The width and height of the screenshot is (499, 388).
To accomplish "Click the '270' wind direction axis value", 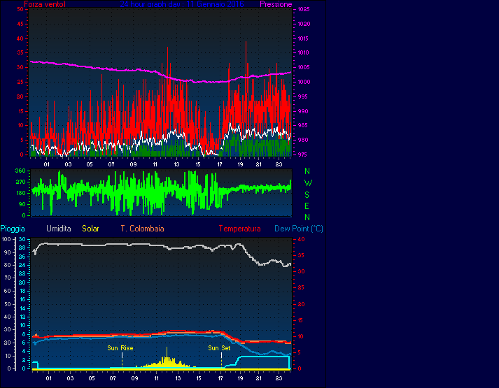I will point(20,182).
